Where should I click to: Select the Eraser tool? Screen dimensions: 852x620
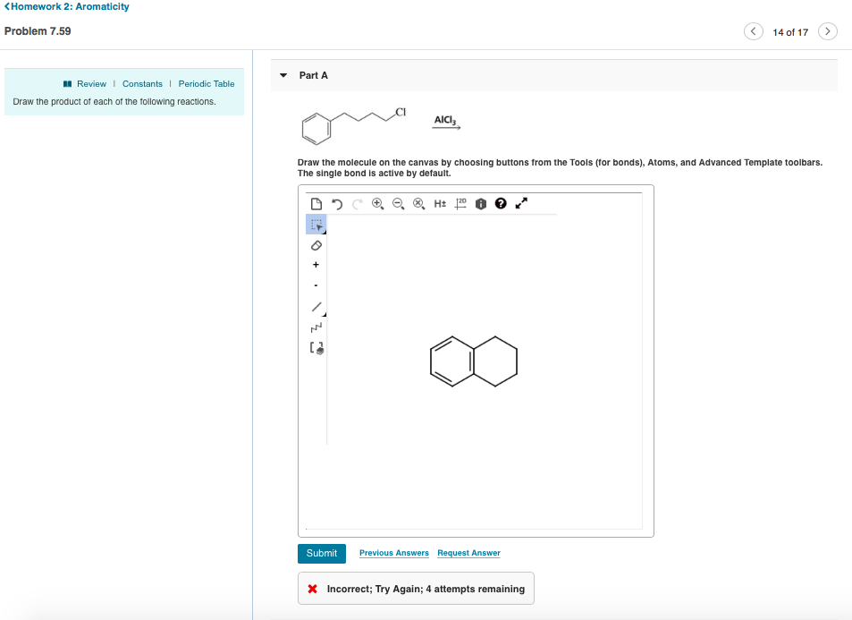point(316,245)
